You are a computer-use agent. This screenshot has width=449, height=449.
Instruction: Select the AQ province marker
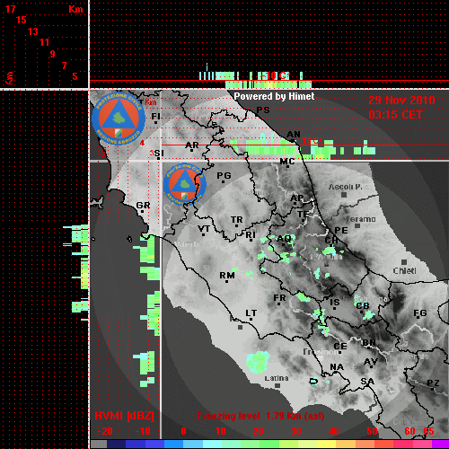click(x=284, y=244)
